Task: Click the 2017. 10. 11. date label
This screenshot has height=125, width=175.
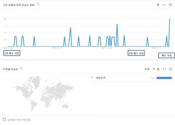Action: click(57, 48)
